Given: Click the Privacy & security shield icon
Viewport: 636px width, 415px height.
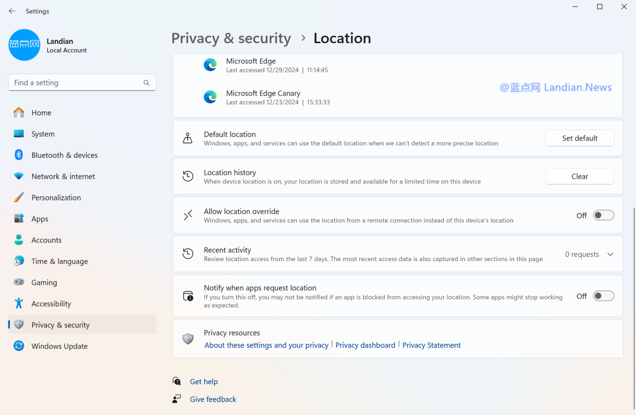Looking at the screenshot, I should tap(19, 325).
